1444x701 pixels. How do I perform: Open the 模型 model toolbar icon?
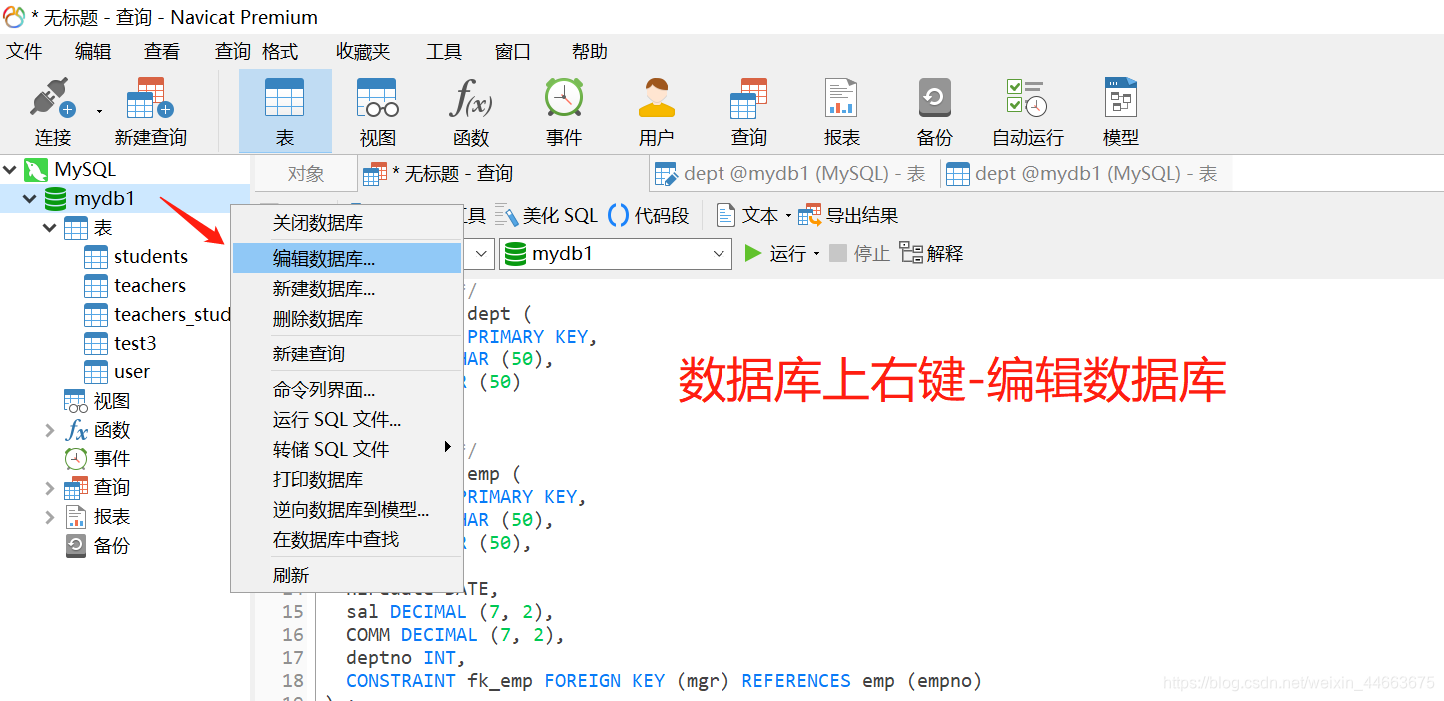[x=1121, y=111]
